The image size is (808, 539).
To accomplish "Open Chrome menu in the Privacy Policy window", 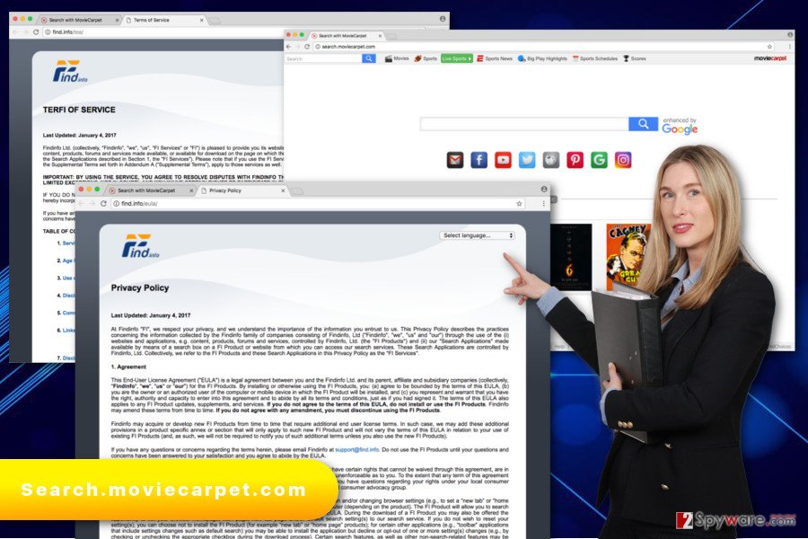I will point(544,203).
